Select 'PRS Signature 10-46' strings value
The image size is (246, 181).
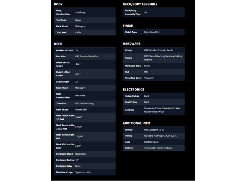coord(154,130)
